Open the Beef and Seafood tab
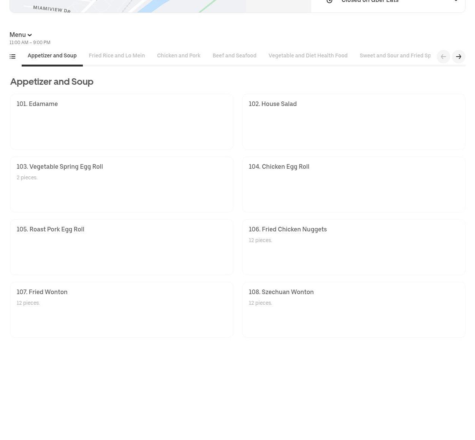Image resolution: width=475 pixels, height=440 pixels. tap(234, 56)
